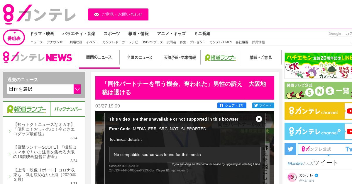Select the 過去のニュース heading

click(23, 80)
